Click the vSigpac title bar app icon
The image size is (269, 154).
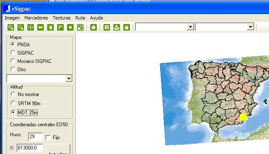point(7,8)
